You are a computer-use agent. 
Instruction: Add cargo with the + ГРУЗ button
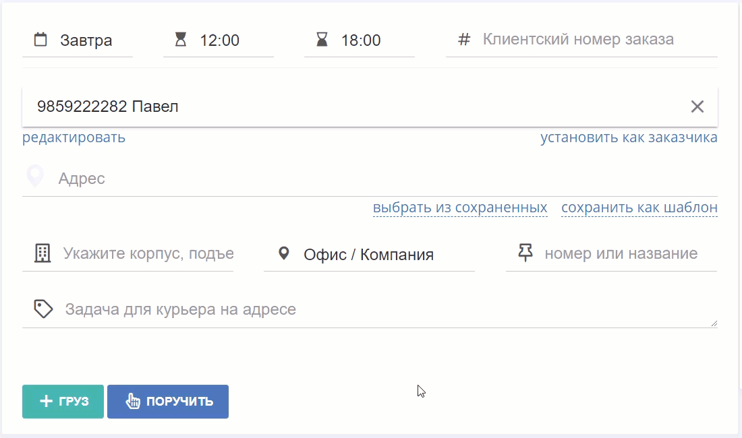coord(63,402)
